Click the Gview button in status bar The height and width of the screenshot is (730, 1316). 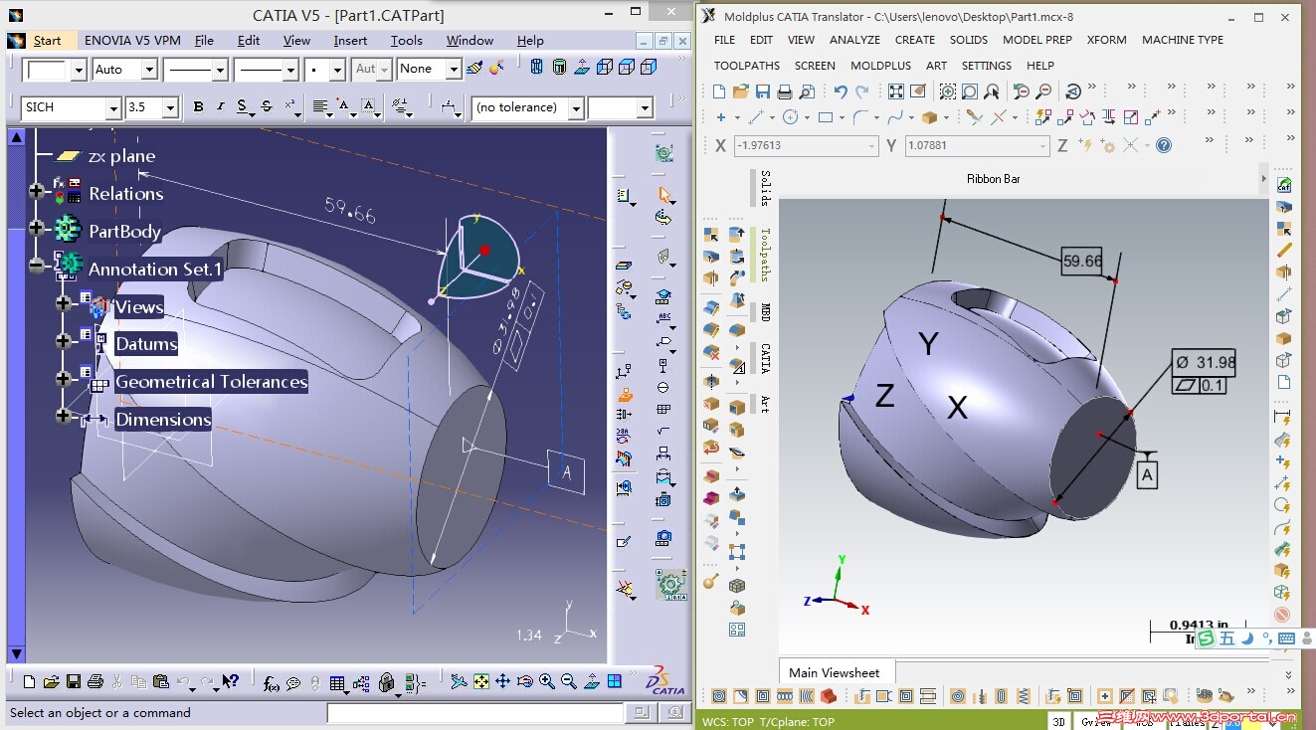coord(1096,722)
